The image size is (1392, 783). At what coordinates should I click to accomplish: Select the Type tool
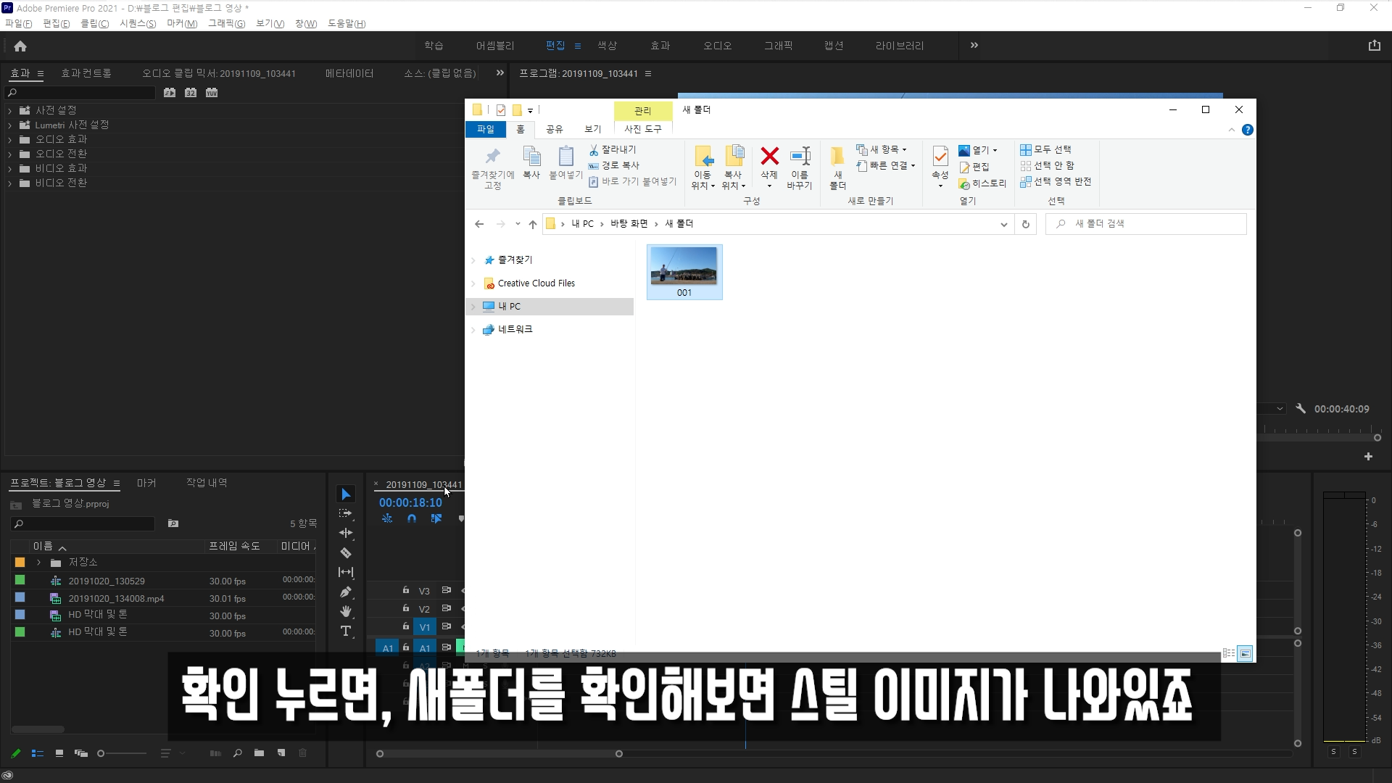point(346,631)
